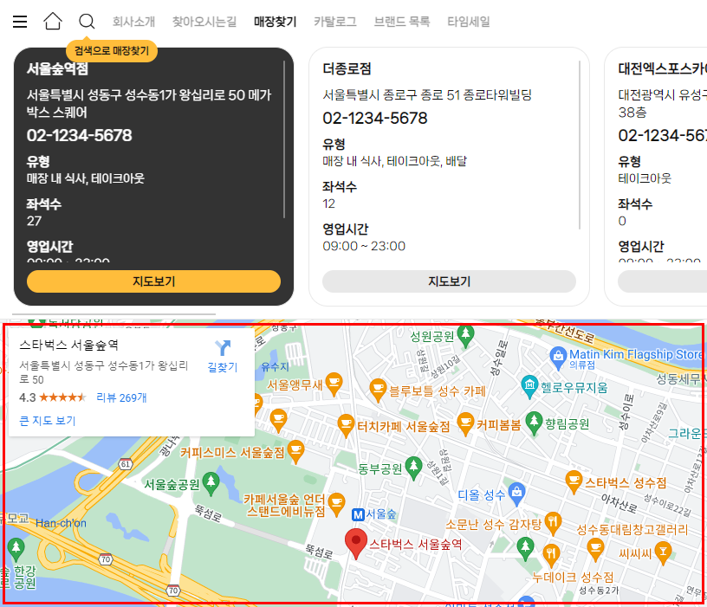Viewport: 707px width, 607px height.
Task: Click 카페서울숲 언더스탠드에비뉴점 marker
Action: coord(336,503)
